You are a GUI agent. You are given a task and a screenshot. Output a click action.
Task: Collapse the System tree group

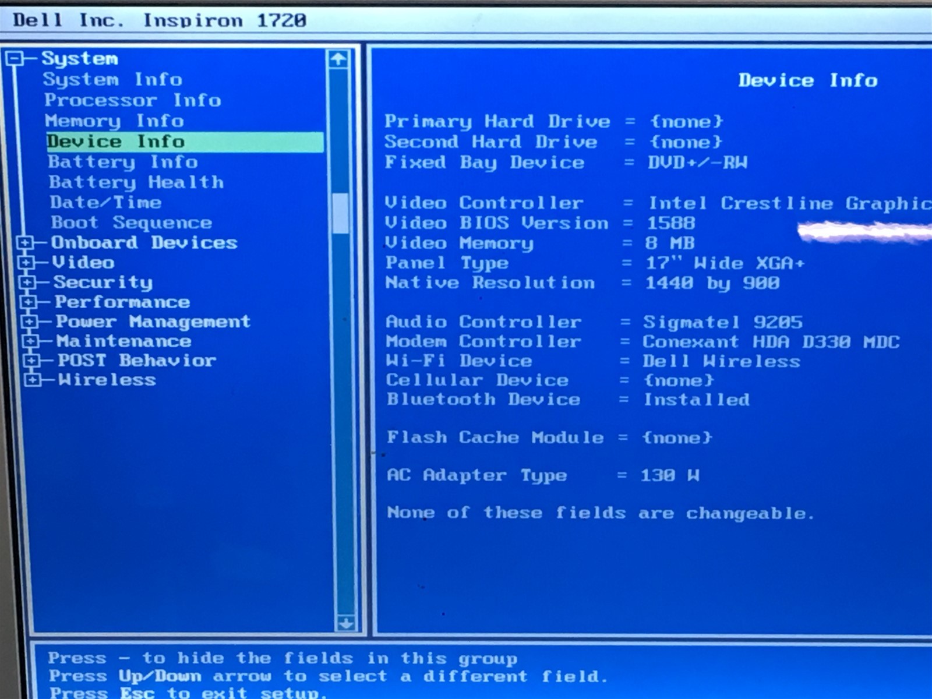click(x=15, y=58)
